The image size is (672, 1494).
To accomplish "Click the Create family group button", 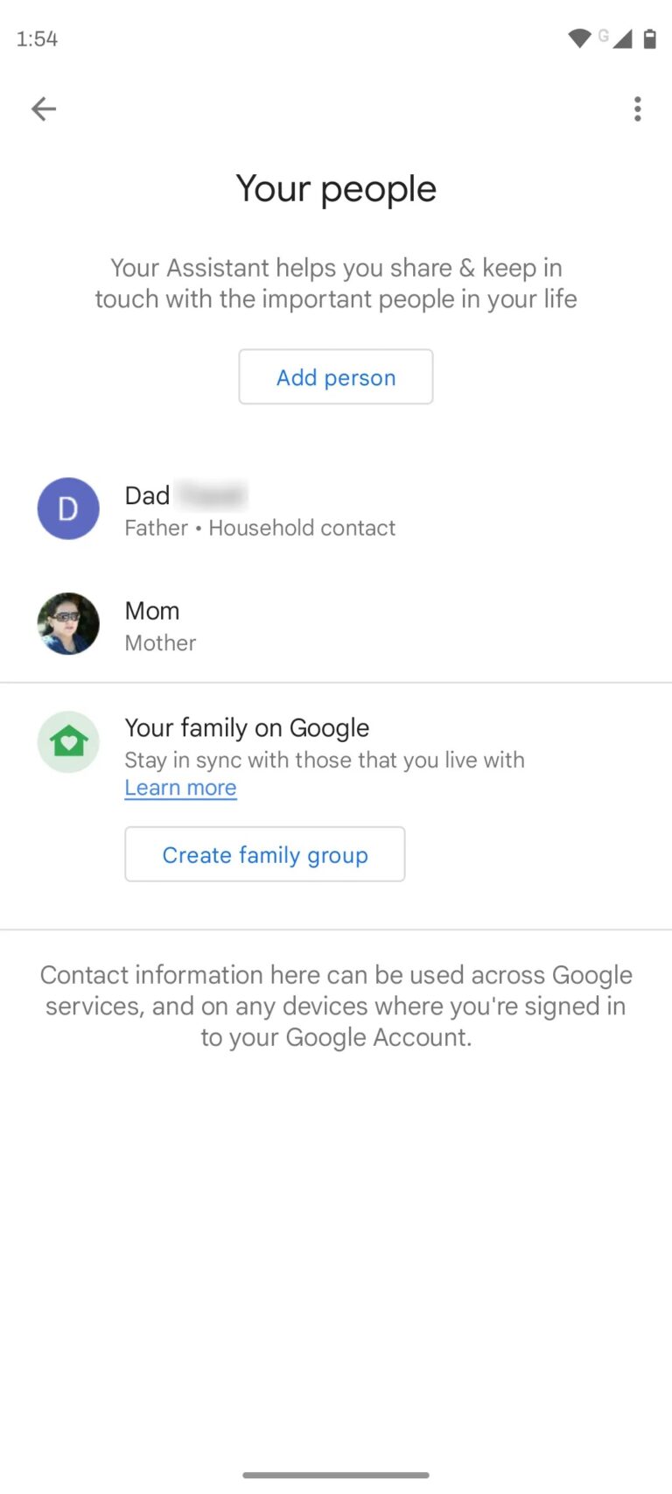I will point(264,854).
